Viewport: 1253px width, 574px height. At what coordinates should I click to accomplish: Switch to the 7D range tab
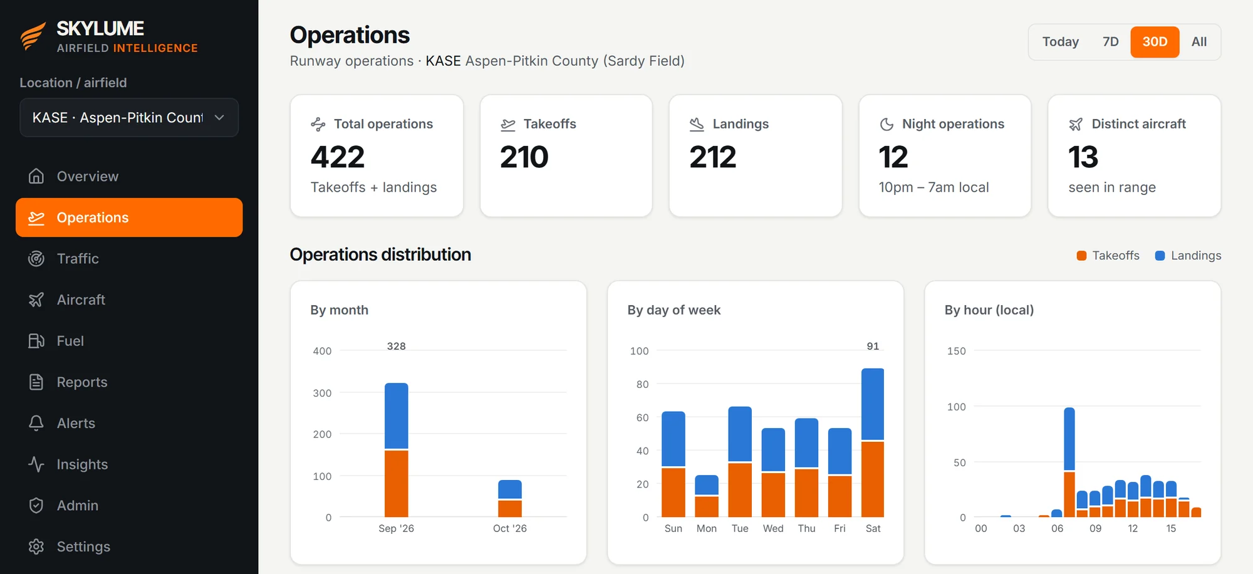[1110, 42]
